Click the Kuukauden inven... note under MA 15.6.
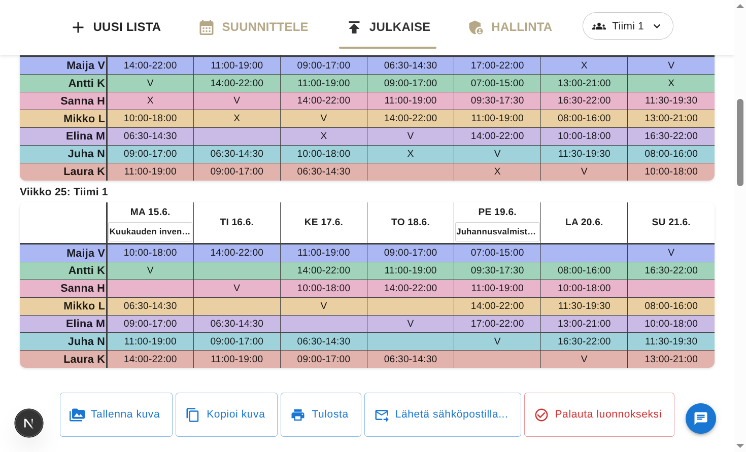 click(150, 232)
